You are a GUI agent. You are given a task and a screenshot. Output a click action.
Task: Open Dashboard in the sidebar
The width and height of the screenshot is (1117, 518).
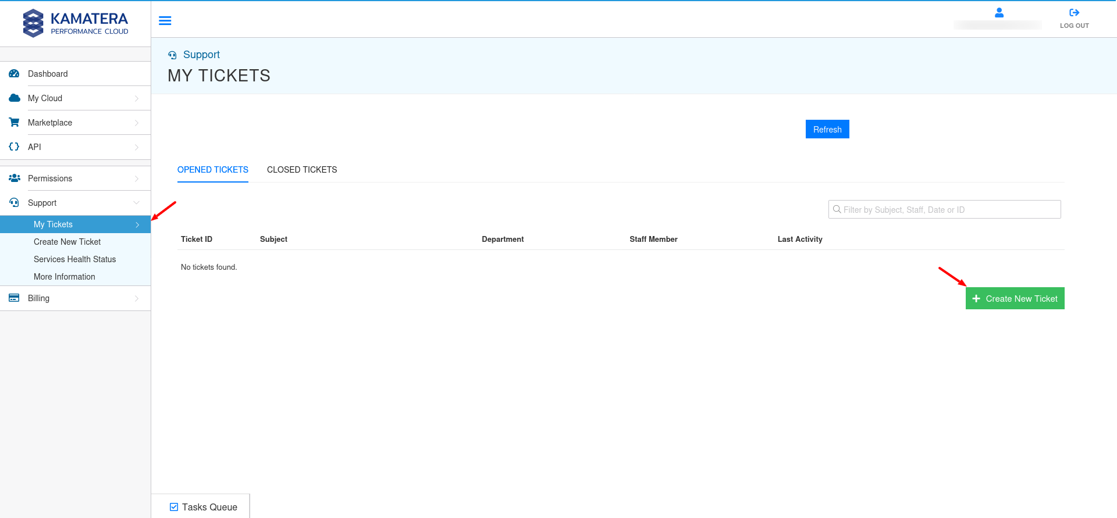coord(76,74)
